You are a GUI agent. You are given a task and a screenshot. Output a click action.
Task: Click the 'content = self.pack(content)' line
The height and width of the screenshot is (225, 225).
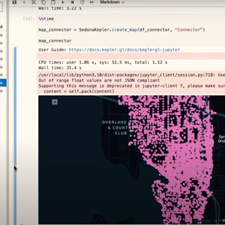pos(79,92)
